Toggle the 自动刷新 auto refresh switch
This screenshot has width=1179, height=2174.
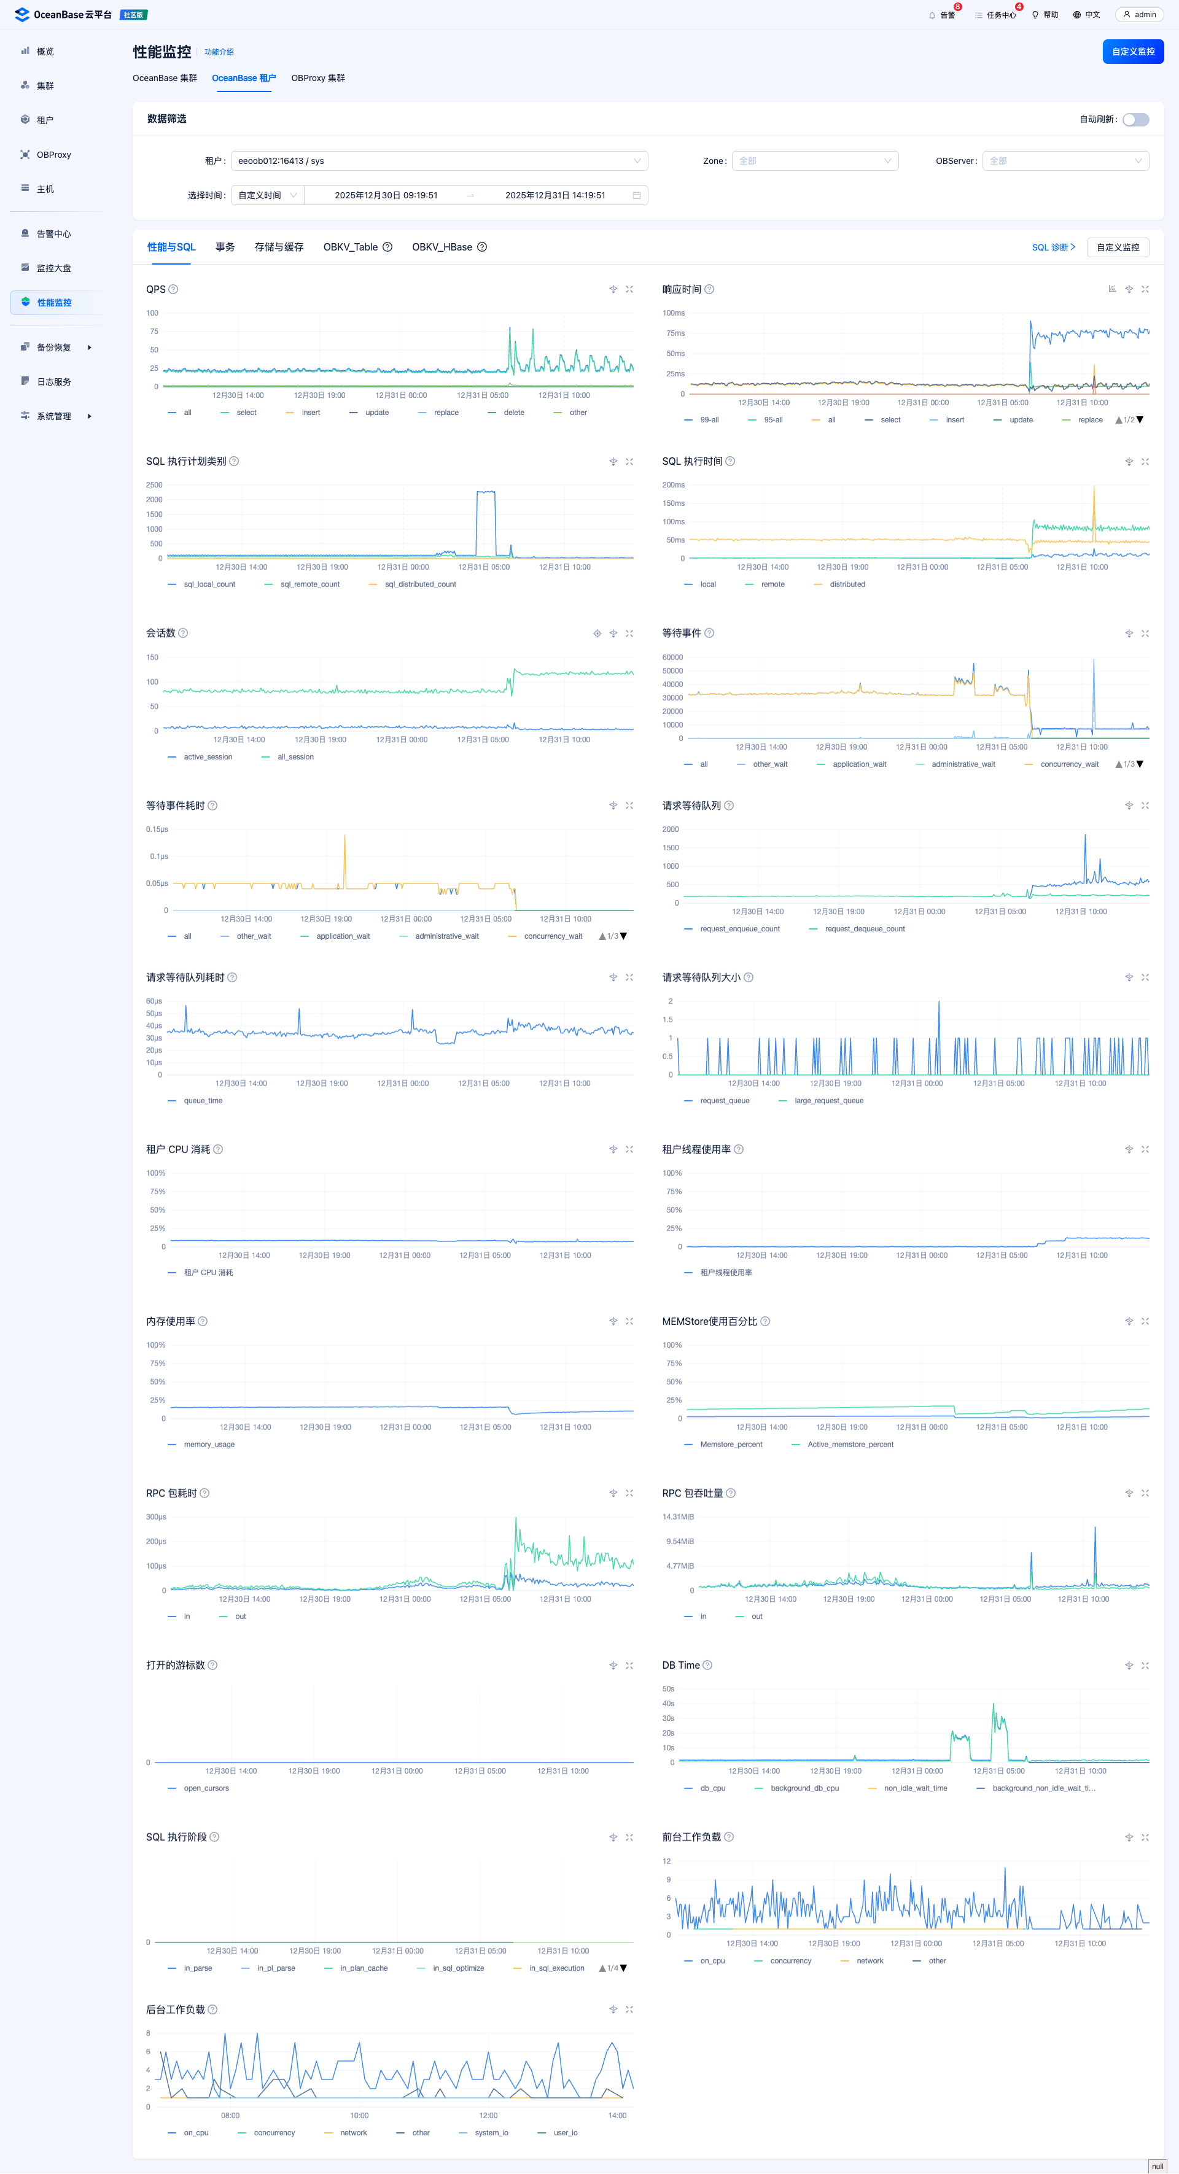pos(1135,119)
